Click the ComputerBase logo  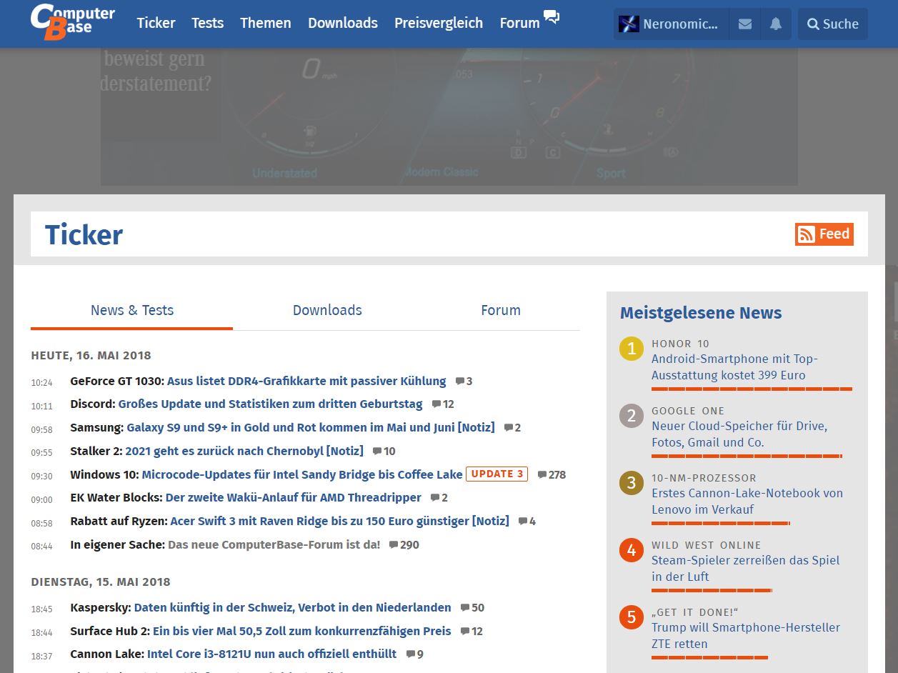[x=72, y=22]
